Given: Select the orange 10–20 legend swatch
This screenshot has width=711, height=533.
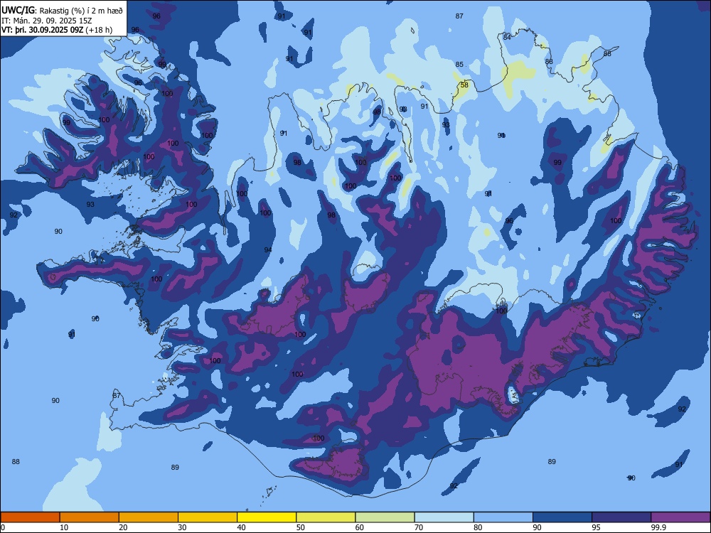Looking at the screenshot, I should click(x=90, y=517).
